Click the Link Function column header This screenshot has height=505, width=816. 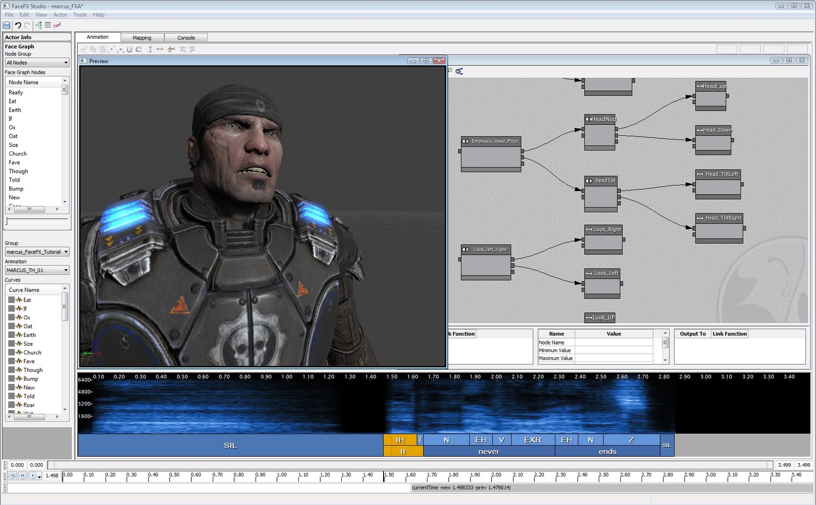pyautogui.click(x=729, y=334)
